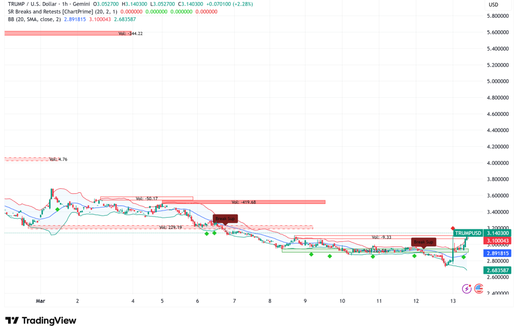The width and height of the screenshot is (518, 334).
Task: Open the USD currency selector on price axis
Action: [x=492, y=5]
